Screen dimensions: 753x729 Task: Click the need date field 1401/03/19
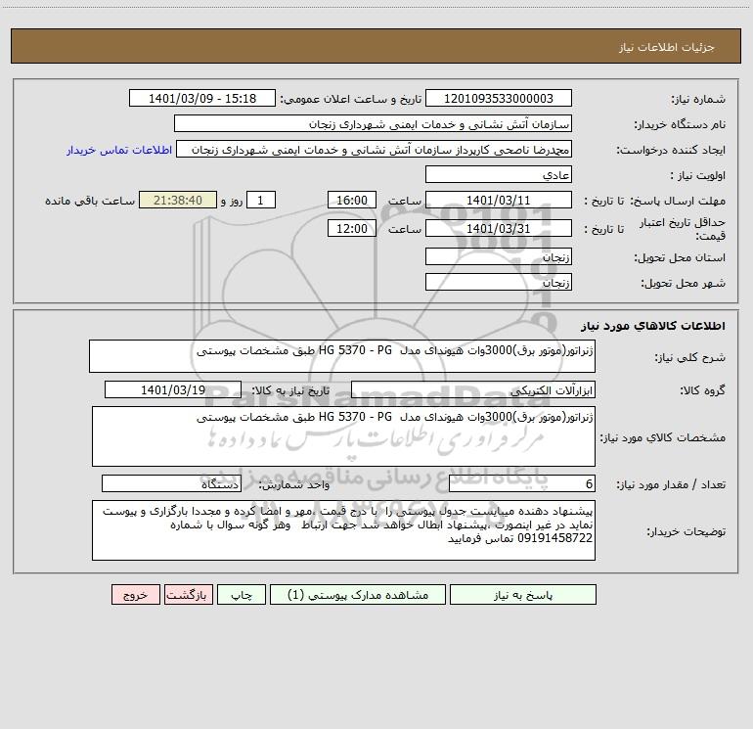(173, 389)
